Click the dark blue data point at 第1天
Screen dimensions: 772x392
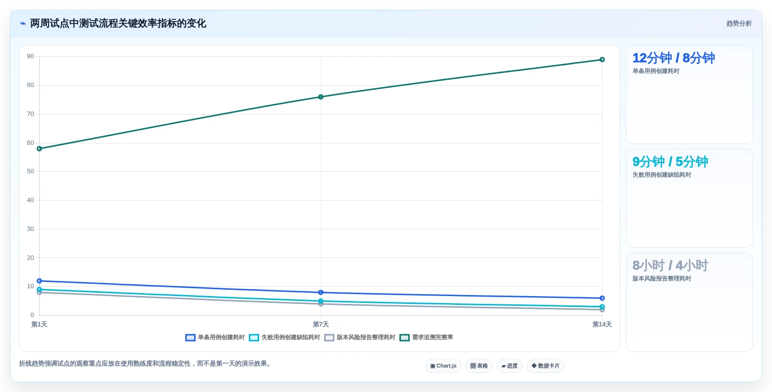(x=40, y=281)
